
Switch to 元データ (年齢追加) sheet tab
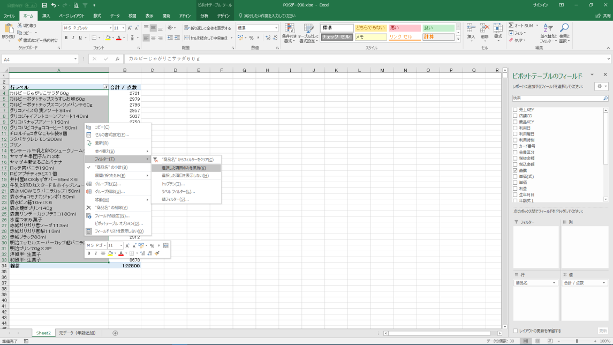pos(78,333)
